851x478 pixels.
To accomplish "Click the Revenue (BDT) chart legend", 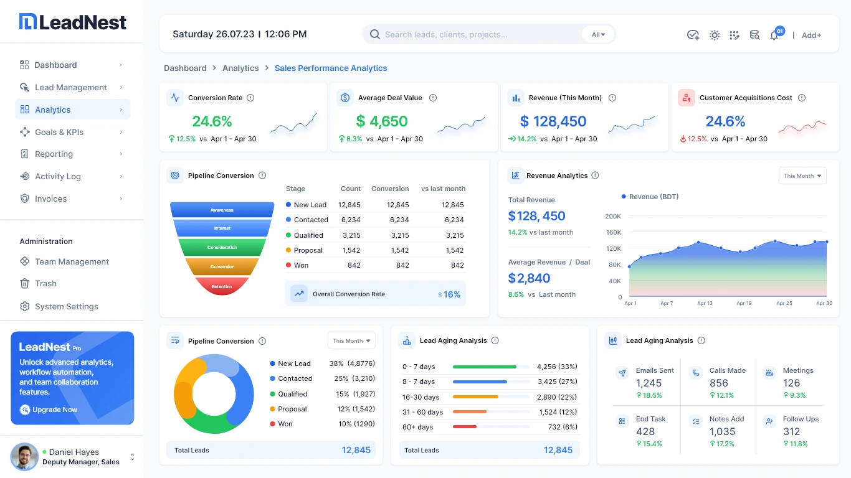I will [650, 197].
